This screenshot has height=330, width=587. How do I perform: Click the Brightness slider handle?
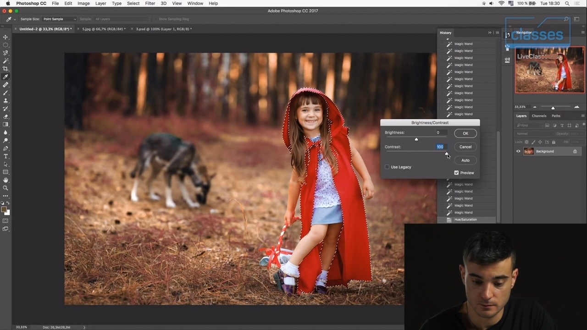416,139
